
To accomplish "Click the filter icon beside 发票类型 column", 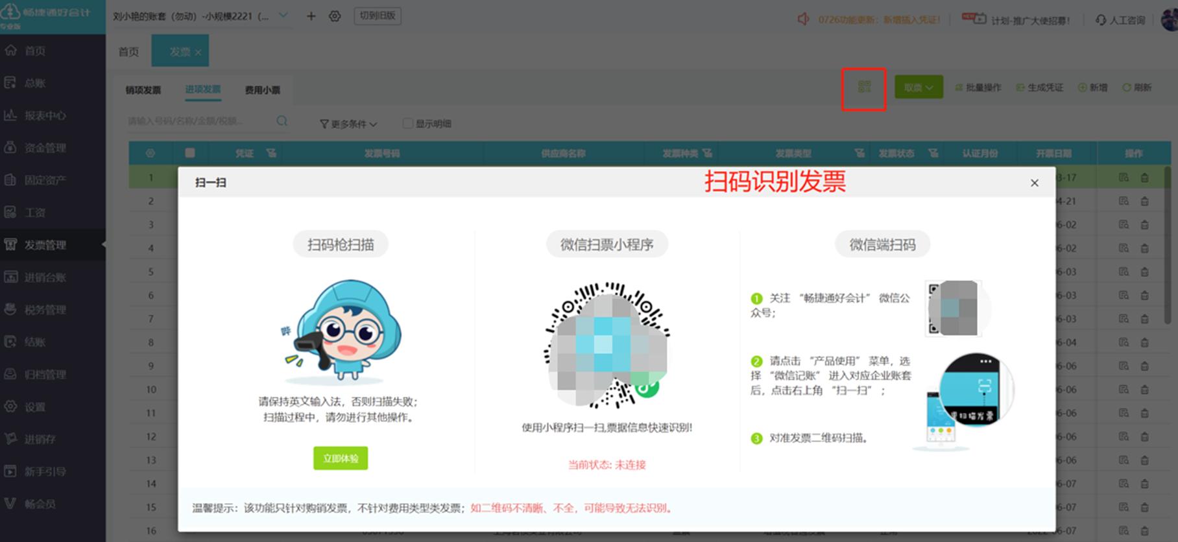I will coord(859,154).
